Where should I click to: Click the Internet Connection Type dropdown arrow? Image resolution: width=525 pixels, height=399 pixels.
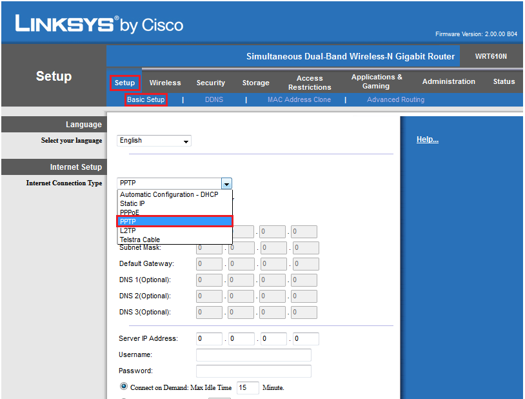(226, 184)
